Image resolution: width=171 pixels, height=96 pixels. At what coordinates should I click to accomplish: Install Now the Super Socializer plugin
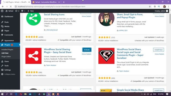pyautogui.click(x=158, y=50)
